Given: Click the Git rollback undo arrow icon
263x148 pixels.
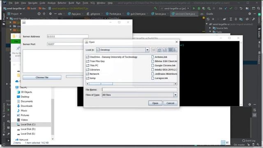Looking at the screenshot, I should tap(241, 8).
